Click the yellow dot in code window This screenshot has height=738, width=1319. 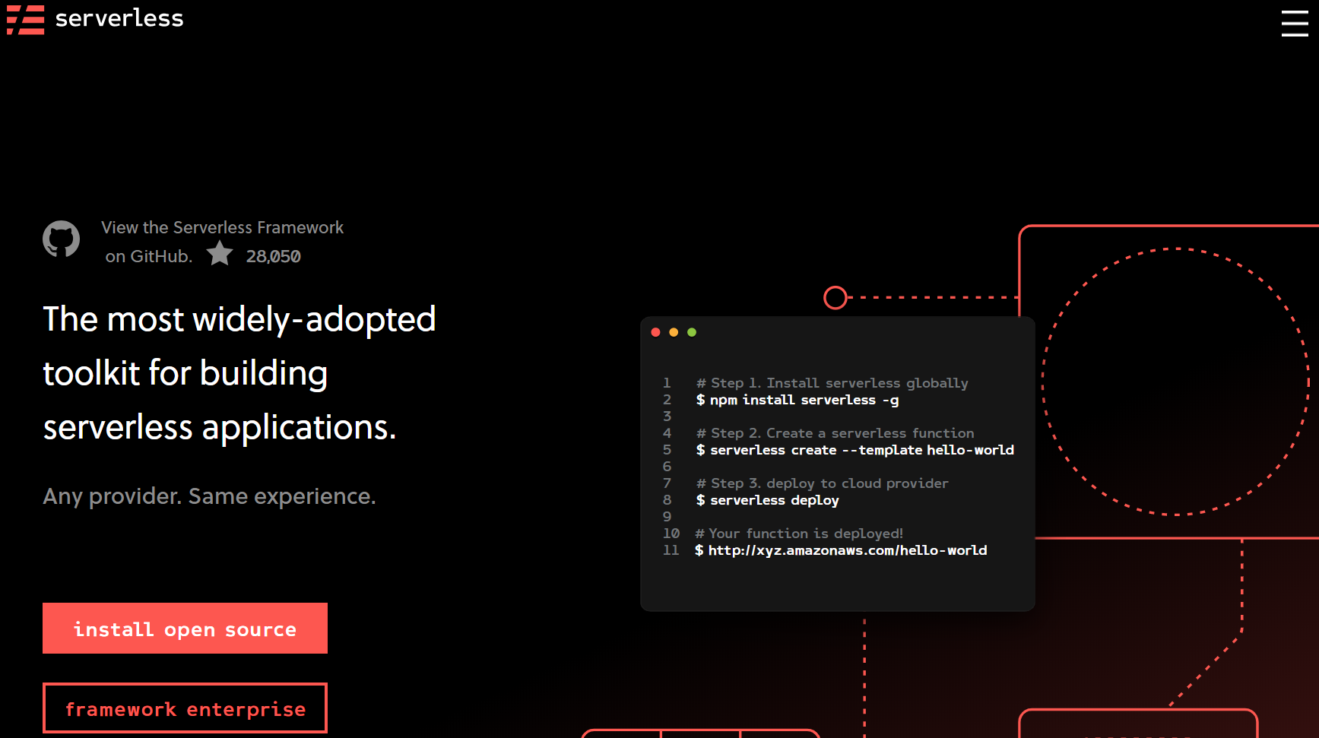tap(674, 332)
